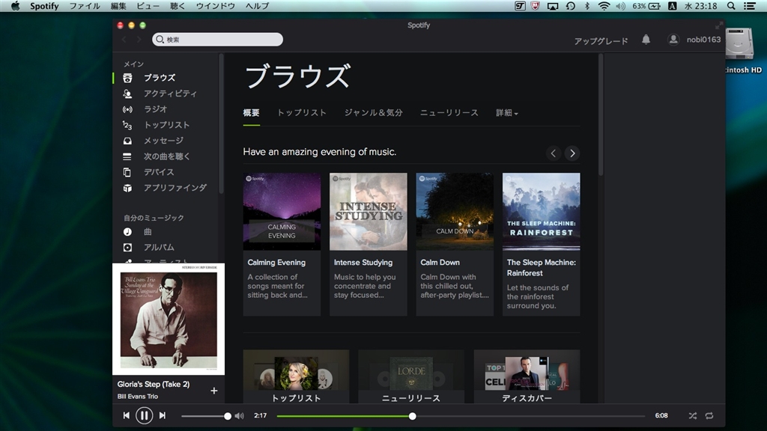Adjust the volume slider knob
The height and width of the screenshot is (431, 767).
click(228, 416)
